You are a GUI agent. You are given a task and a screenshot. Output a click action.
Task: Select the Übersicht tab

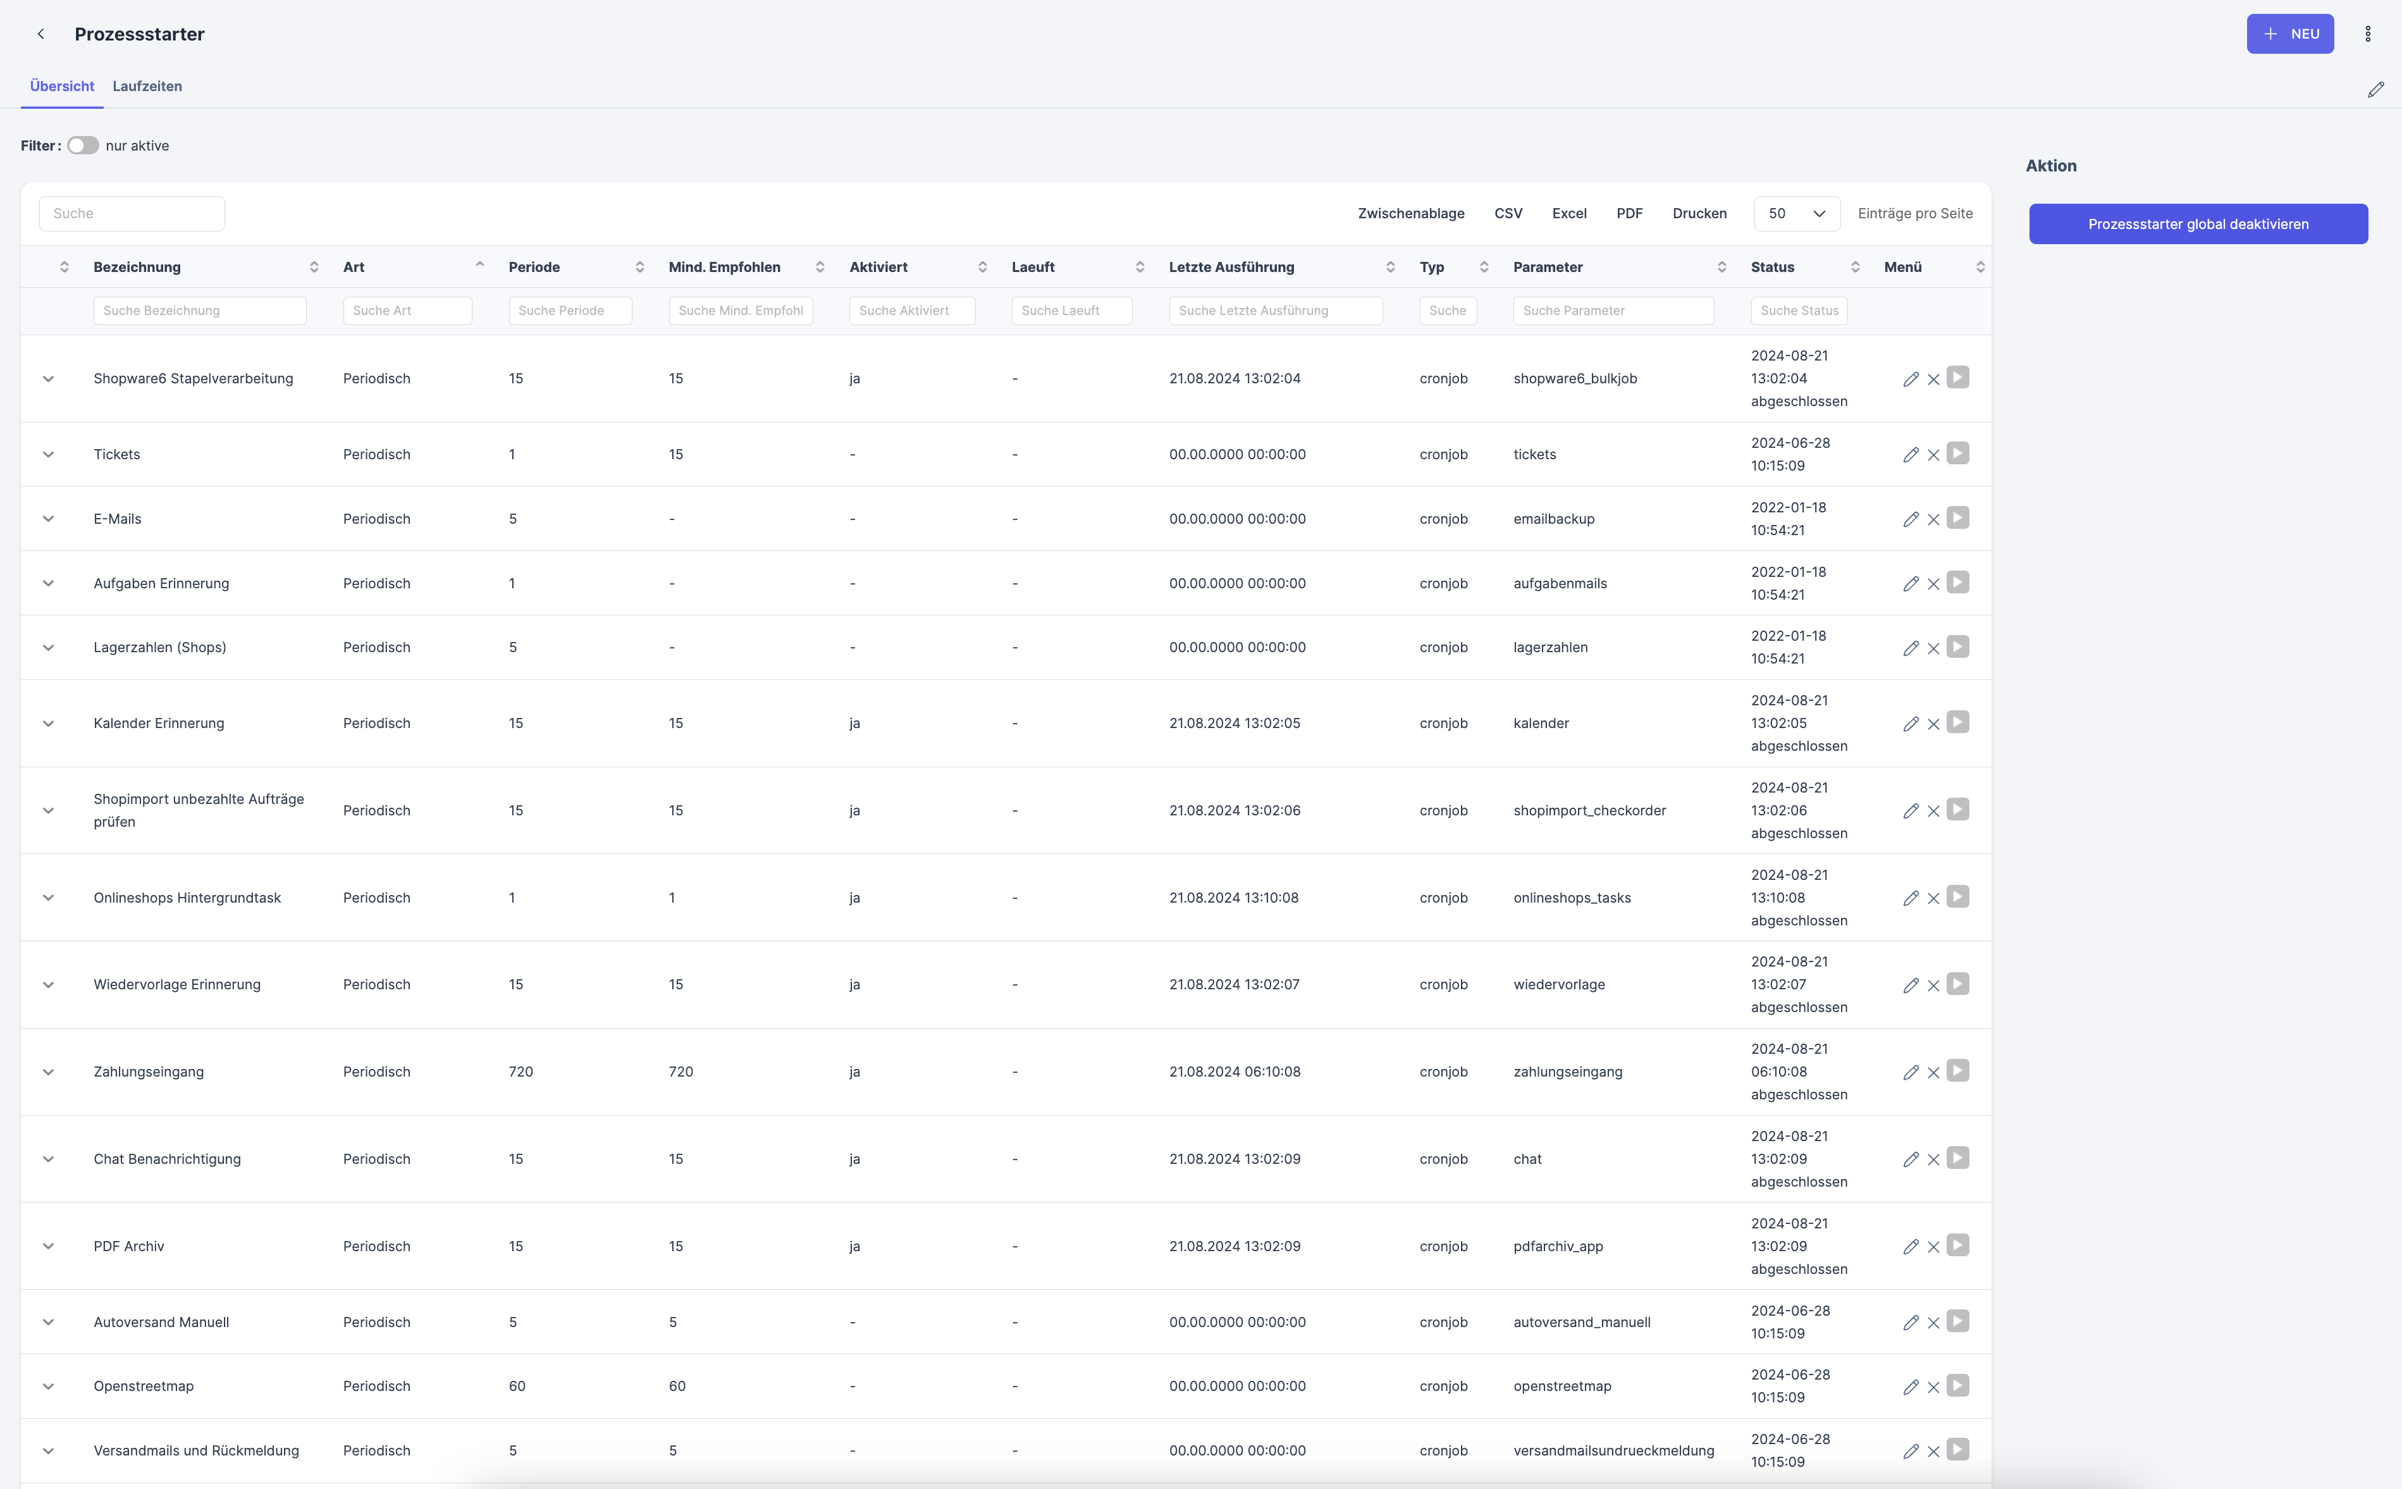(62, 87)
